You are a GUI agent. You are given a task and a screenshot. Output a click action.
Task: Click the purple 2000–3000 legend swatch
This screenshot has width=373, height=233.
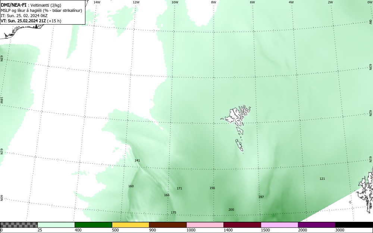317,225
